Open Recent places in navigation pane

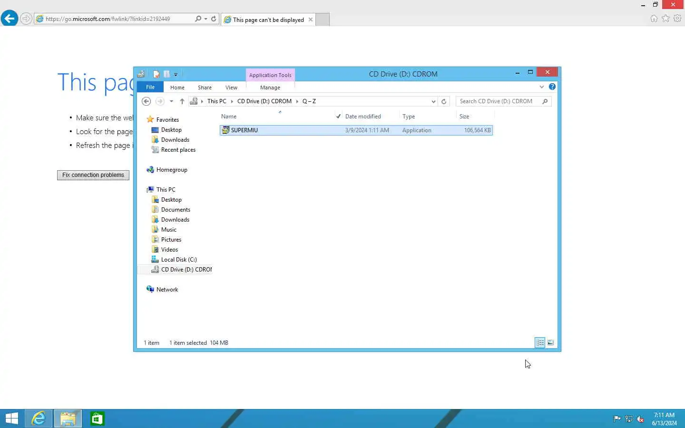[x=178, y=150]
